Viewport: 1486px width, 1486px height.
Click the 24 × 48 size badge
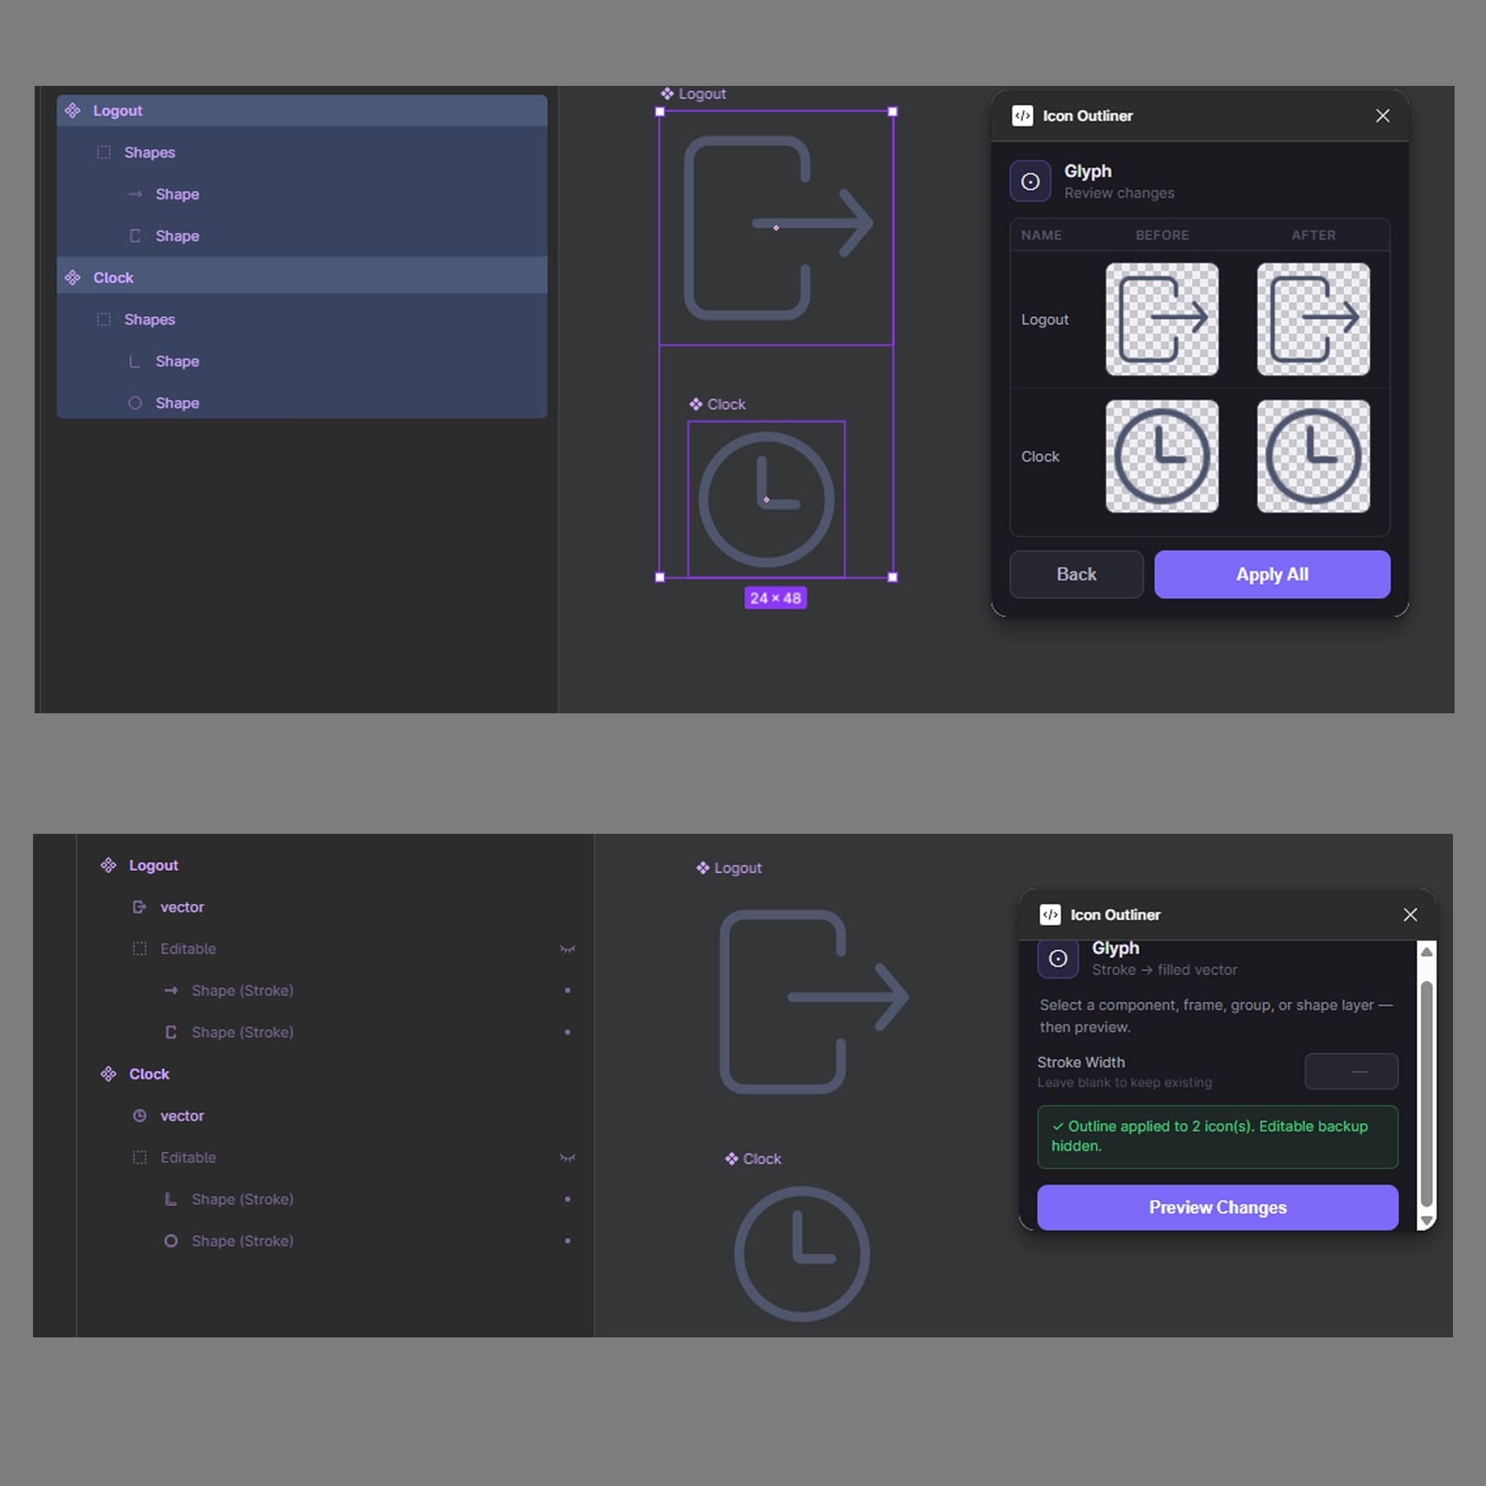click(x=775, y=598)
